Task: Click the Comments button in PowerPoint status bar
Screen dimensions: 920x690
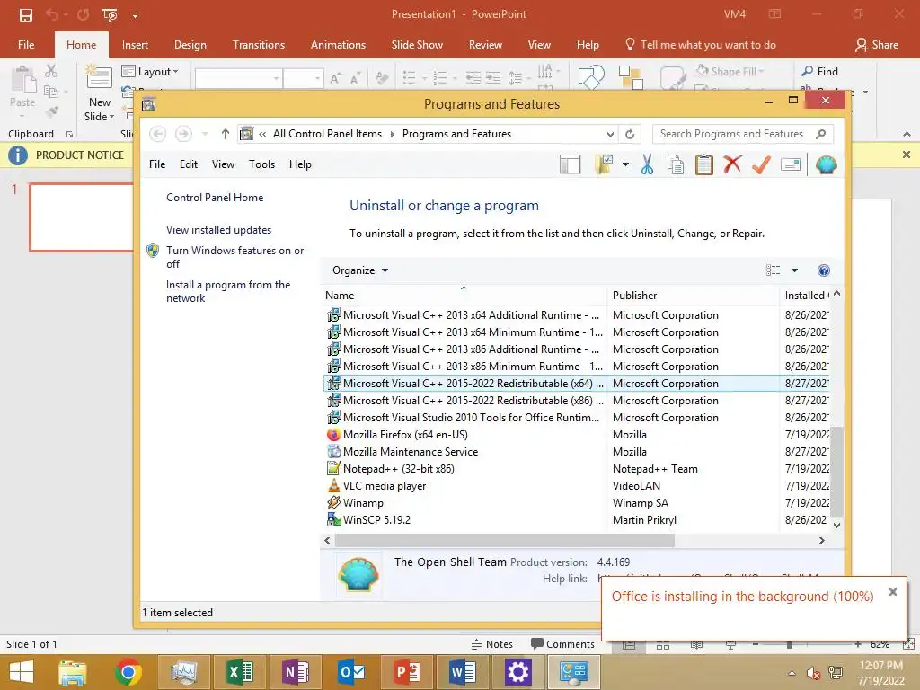Action: coord(562,644)
